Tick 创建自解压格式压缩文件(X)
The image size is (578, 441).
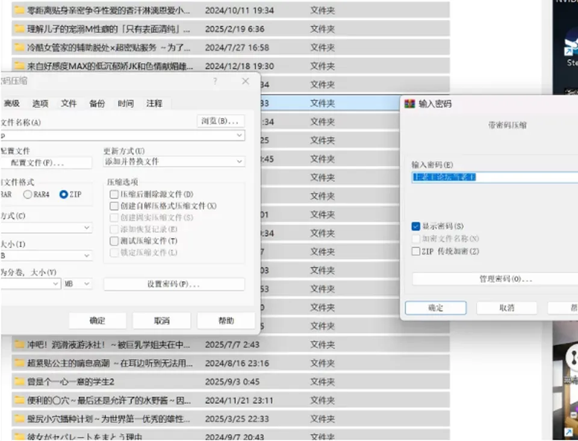114,206
